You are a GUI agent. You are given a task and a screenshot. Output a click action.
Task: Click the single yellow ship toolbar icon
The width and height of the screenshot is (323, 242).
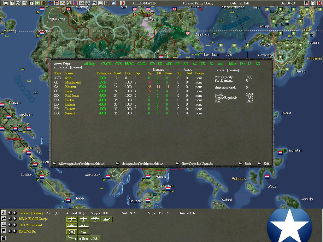63,3
